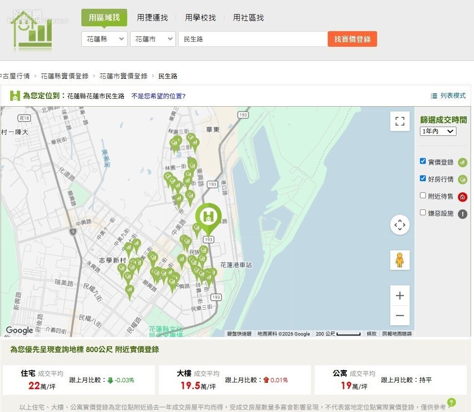This screenshot has width=474, height=412.
Task: Click the 篩選成交時間 heading
Action: click(x=443, y=120)
